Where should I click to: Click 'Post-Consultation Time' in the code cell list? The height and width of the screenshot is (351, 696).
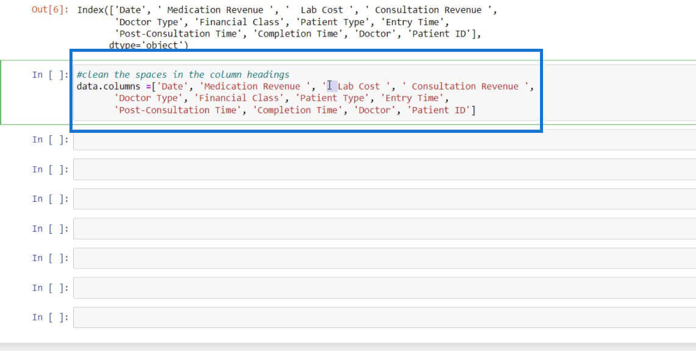[177, 110]
